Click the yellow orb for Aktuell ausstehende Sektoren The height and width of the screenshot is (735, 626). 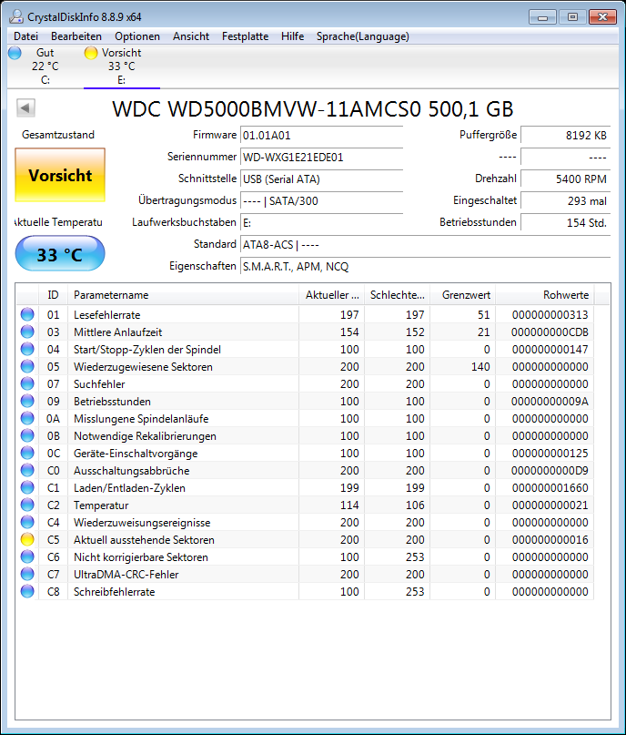click(27, 539)
